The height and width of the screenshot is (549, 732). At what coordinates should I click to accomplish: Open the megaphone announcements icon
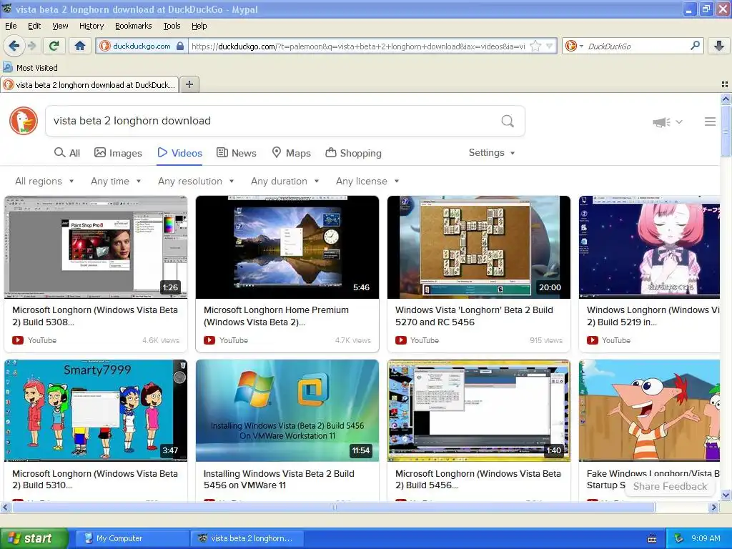[x=661, y=122]
